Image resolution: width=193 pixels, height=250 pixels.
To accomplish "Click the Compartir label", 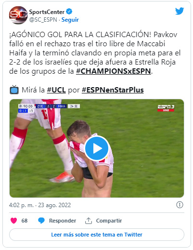I will click(x=109, y=221).
